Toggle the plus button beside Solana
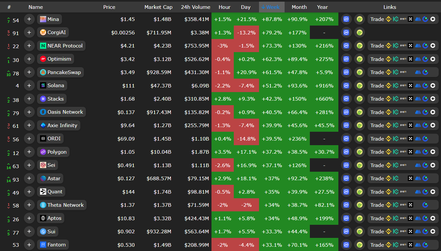 (29, 86)
